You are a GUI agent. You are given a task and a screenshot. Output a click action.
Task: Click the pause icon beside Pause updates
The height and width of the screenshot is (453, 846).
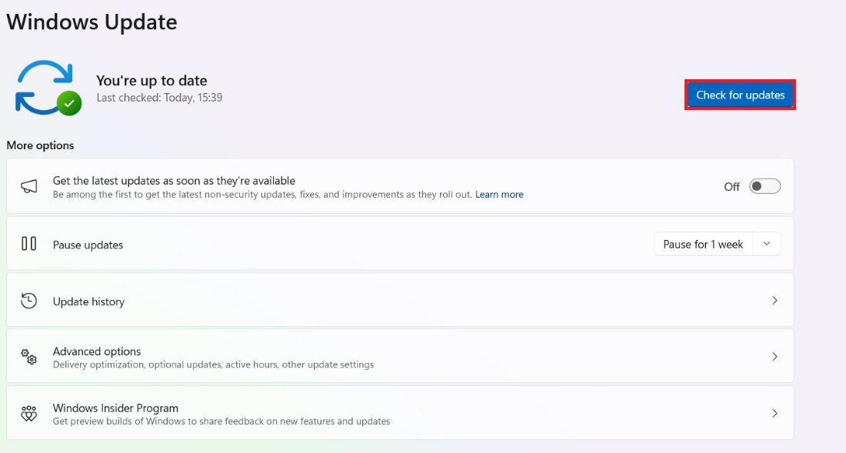coord(29,244)
